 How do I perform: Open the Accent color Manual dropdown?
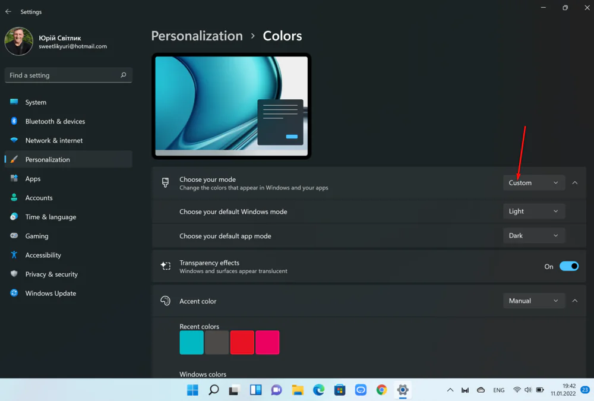click(533, 301)
